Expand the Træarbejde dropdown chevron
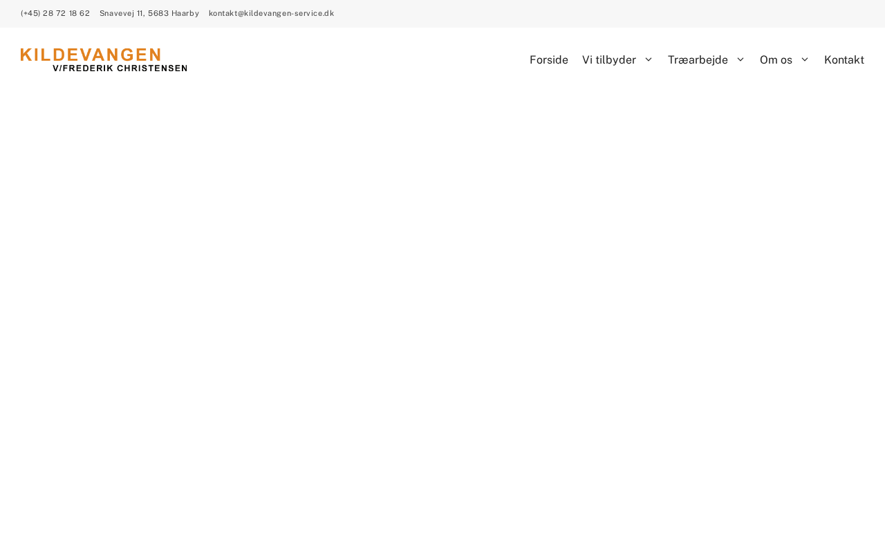 pos(740,59)
